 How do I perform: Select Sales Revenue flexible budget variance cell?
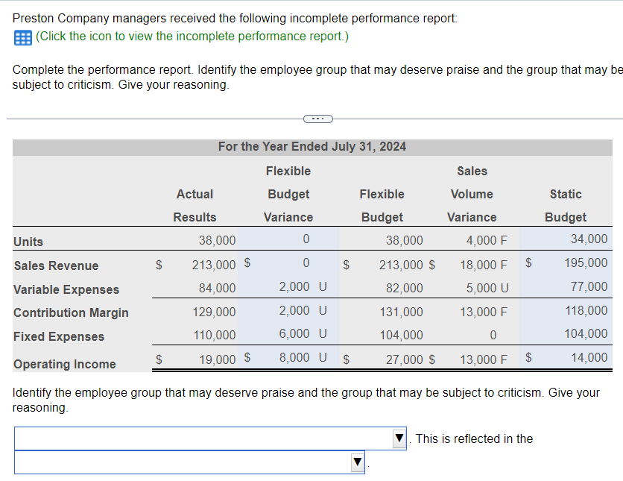click(288, 262)
